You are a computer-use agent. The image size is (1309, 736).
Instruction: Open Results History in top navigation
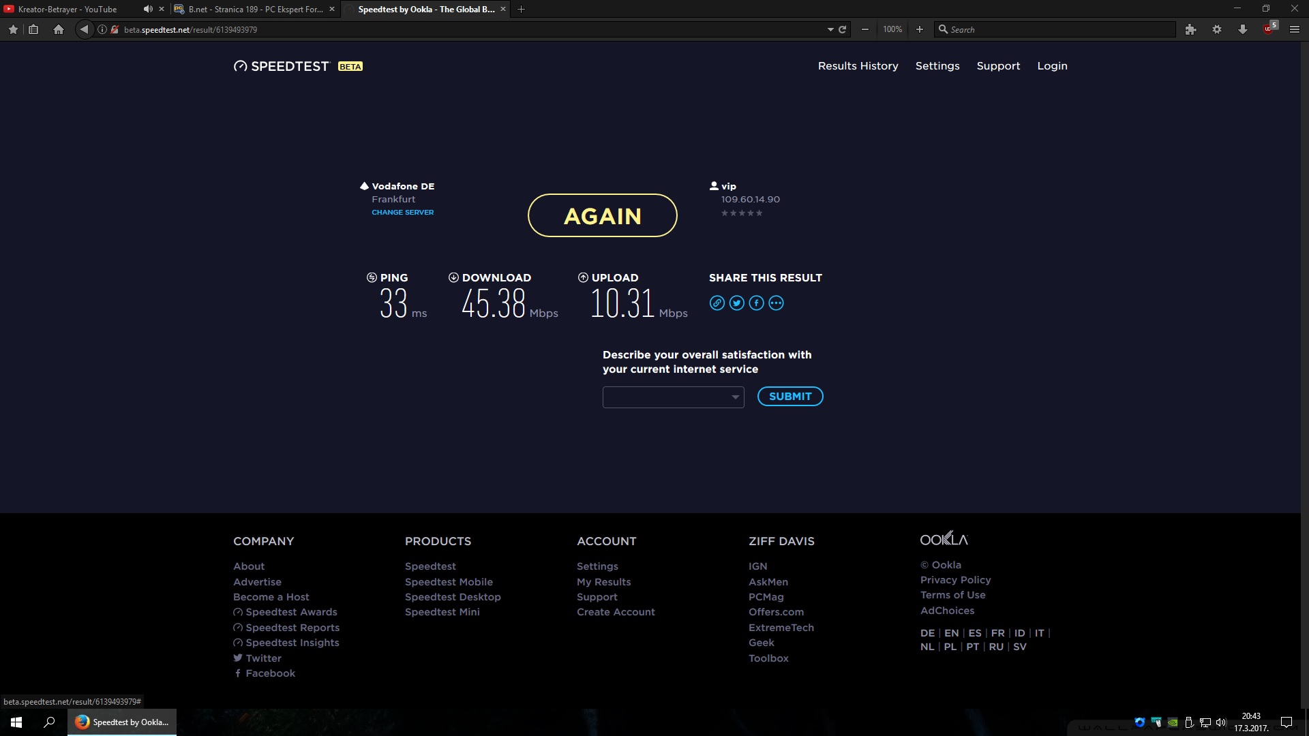tap(858, 66)
